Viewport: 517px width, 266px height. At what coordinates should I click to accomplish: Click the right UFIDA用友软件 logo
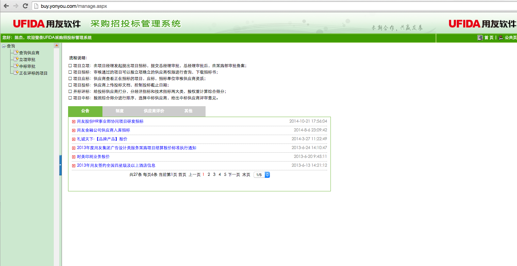(x=482, y=24)
